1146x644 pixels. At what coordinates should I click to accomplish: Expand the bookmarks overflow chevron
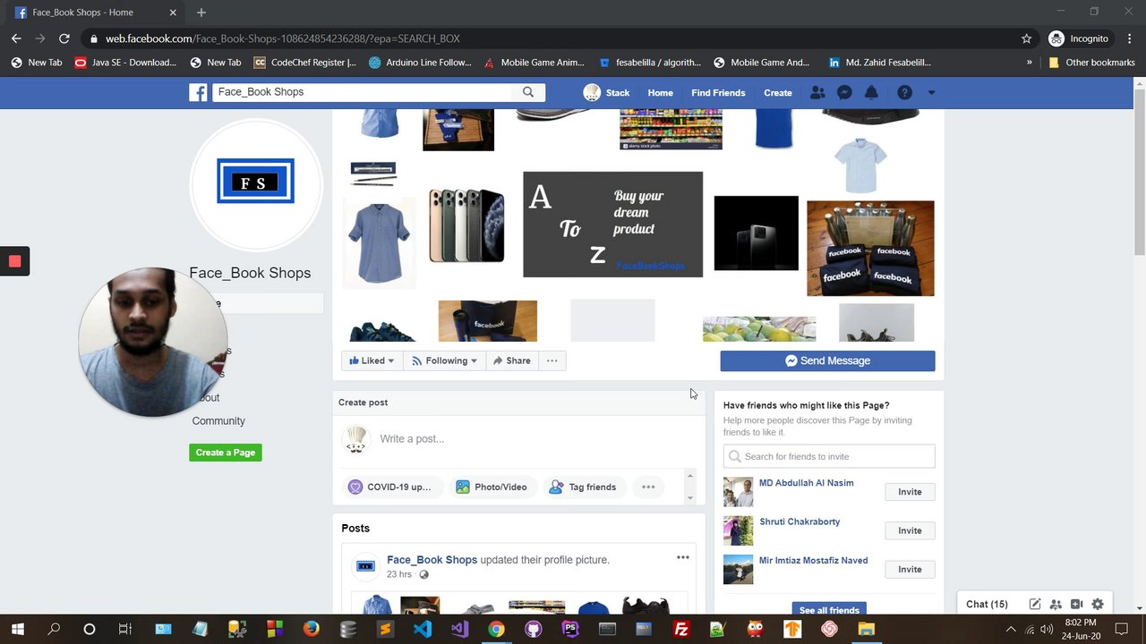pyautogui.click(x=1029, y=63)
